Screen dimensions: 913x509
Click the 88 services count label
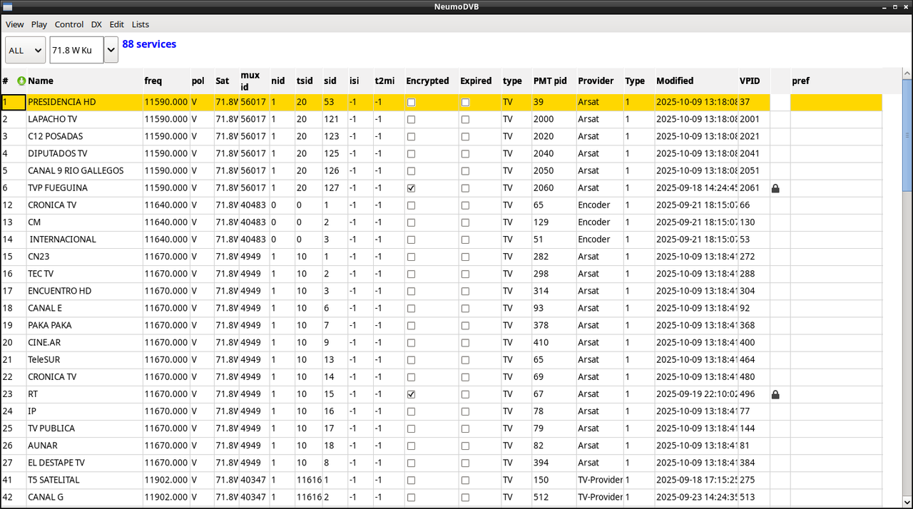point(149,44)
